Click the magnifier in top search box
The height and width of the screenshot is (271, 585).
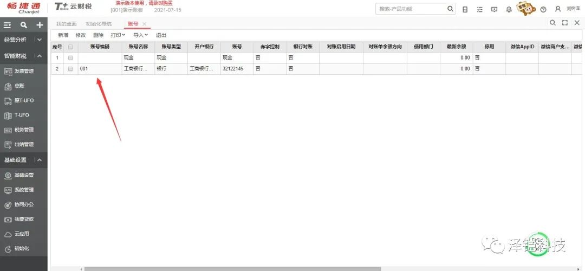point(450,9)
